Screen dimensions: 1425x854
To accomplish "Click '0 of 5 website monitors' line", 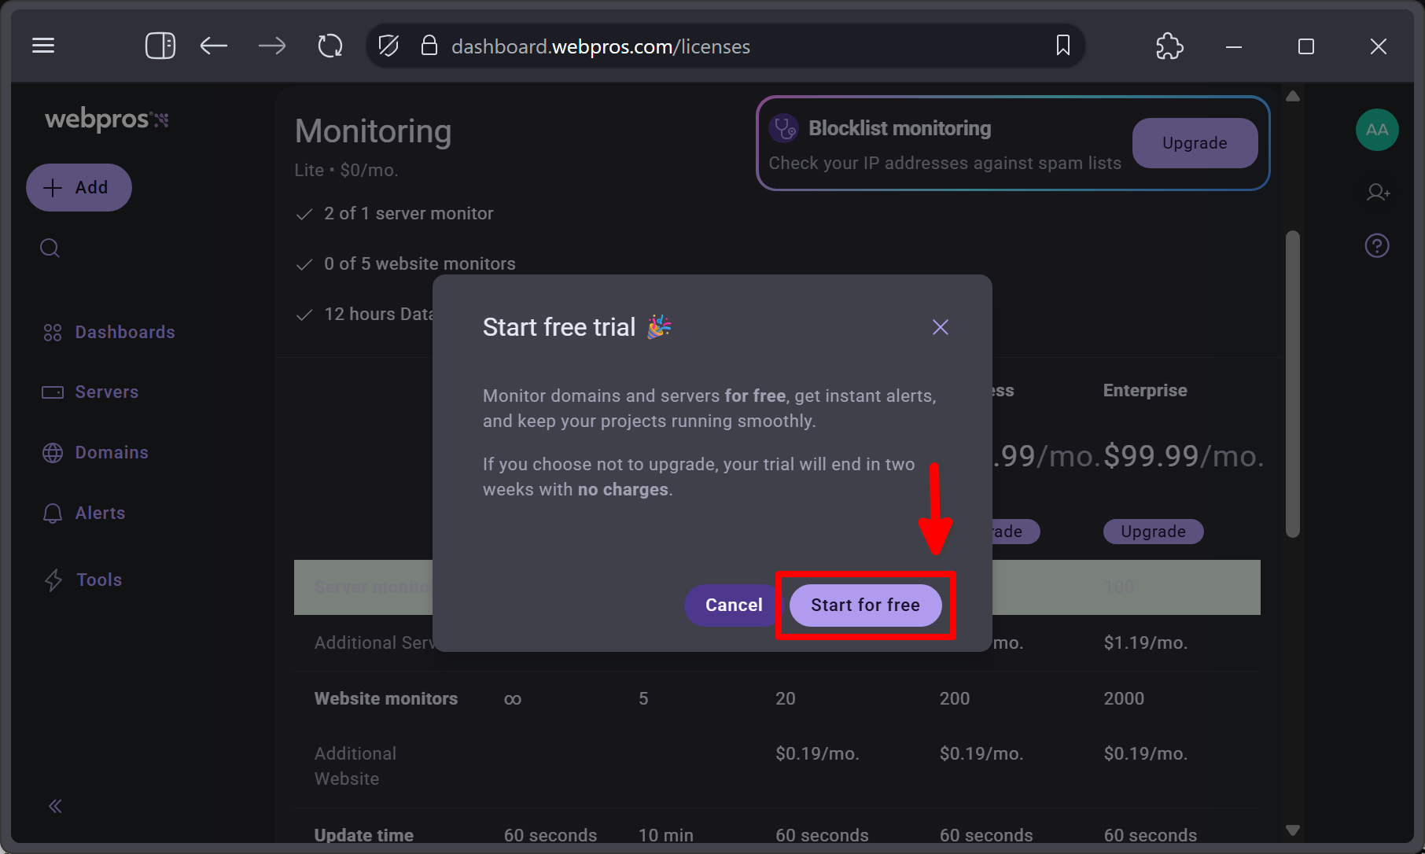I will click(x=419, y=263).
